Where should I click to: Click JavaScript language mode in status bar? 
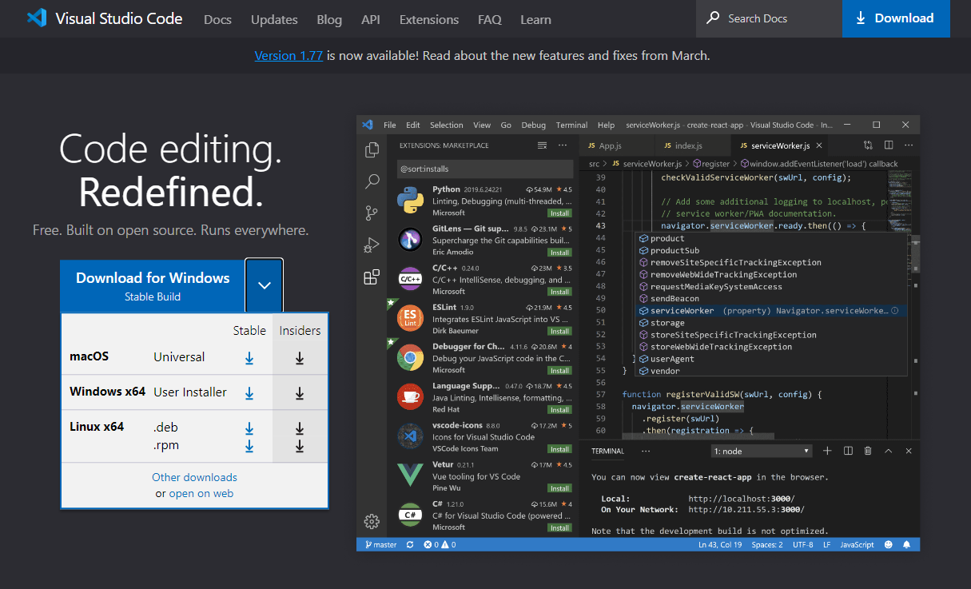[x=857, y=544]
